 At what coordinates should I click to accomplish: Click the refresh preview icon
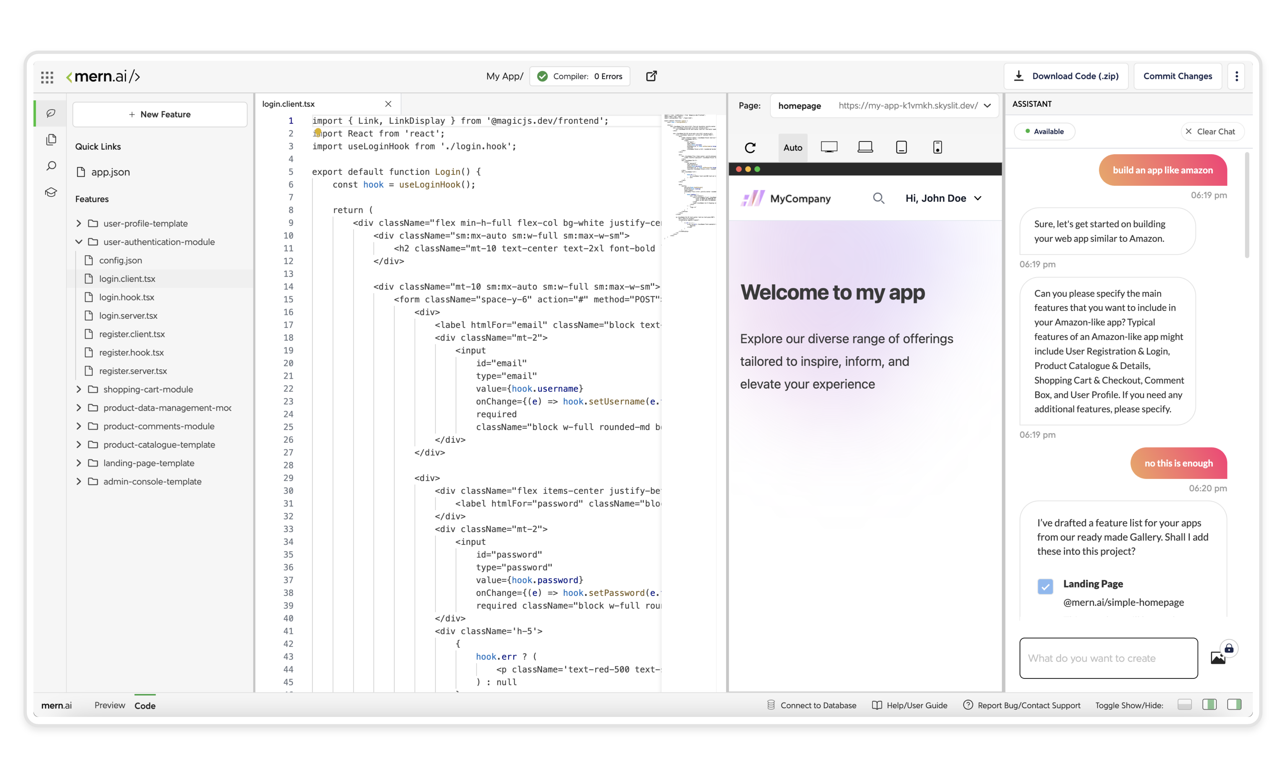point(750,148)
